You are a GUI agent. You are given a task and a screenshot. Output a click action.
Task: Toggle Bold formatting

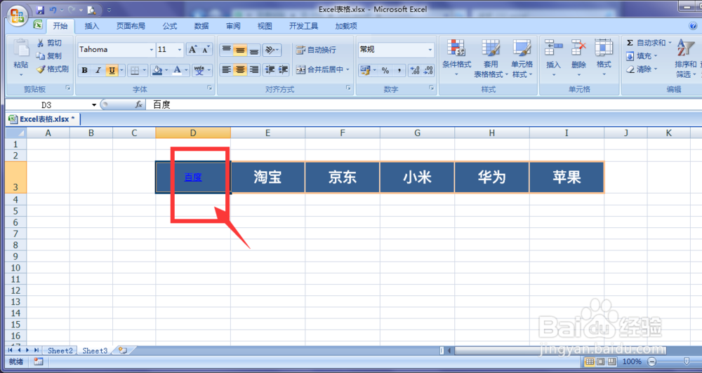84,70
